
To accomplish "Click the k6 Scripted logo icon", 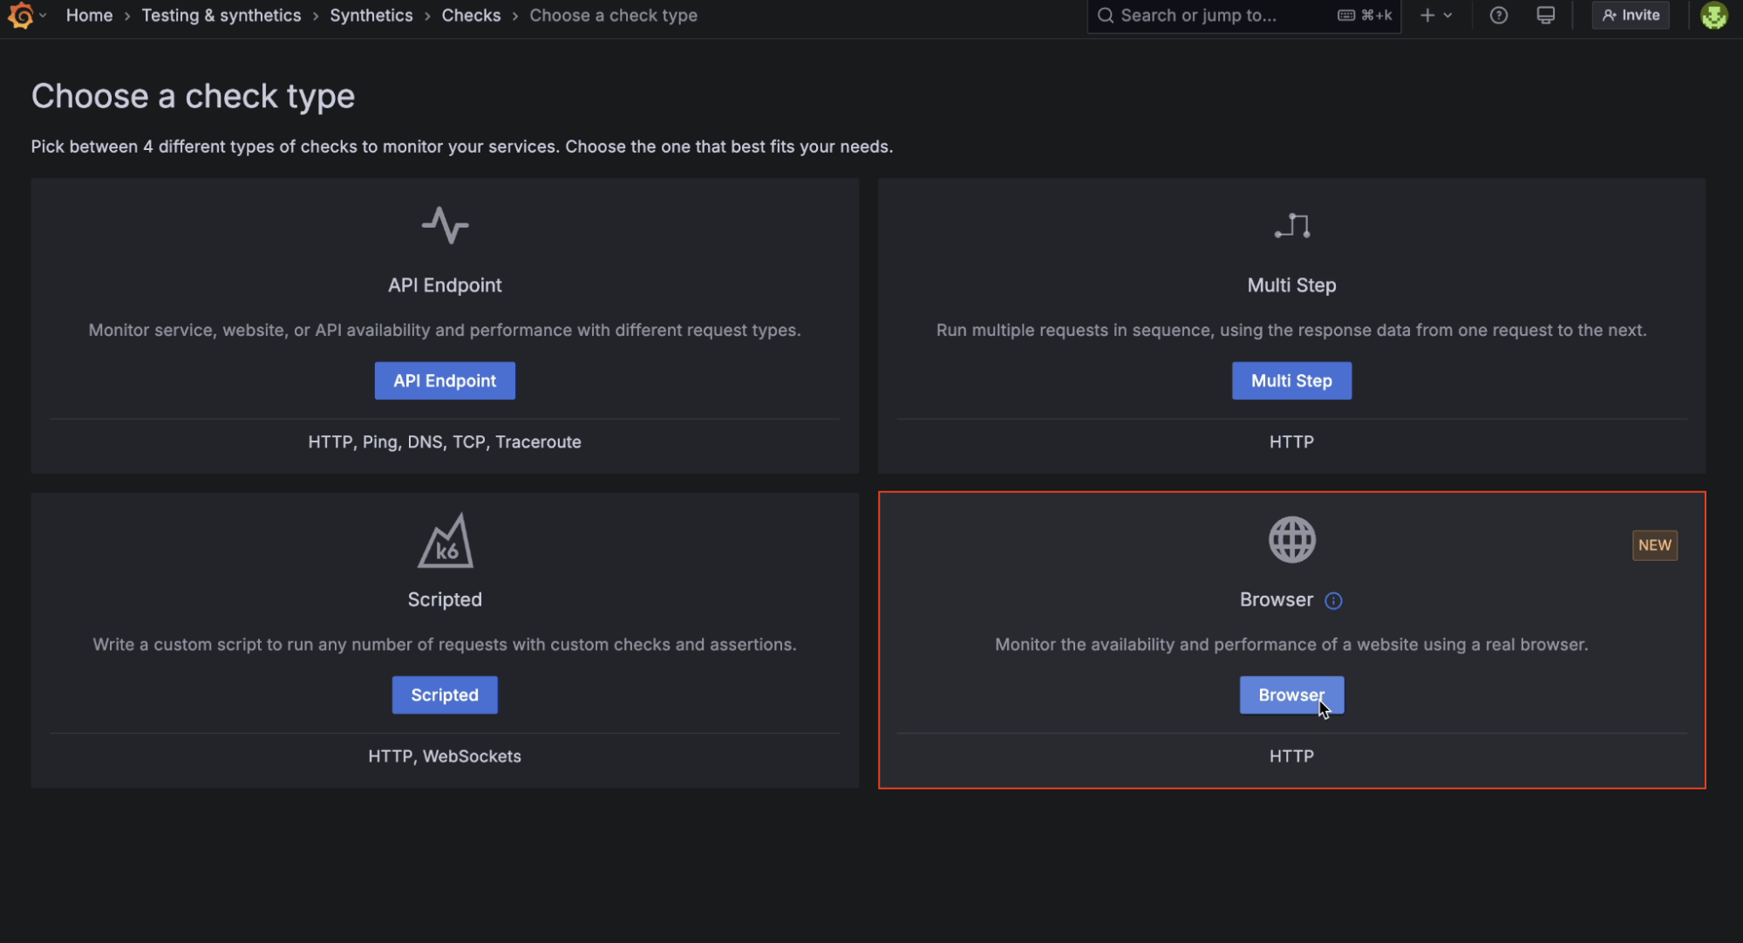I will [x=445, y=541].
